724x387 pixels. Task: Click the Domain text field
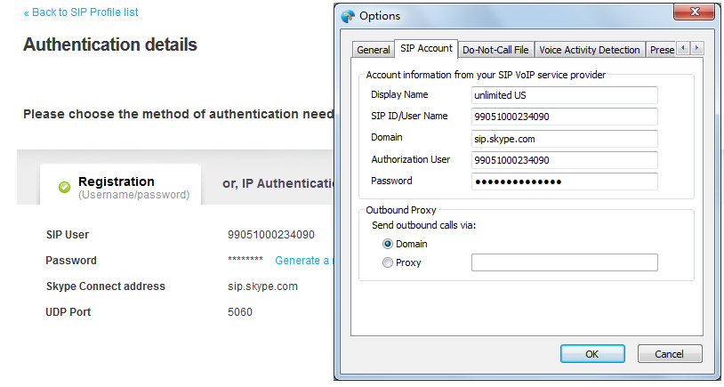coord(564,139)
